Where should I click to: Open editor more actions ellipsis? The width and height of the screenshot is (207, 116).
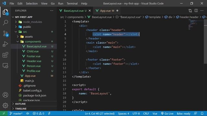click(x=202, y=11)
